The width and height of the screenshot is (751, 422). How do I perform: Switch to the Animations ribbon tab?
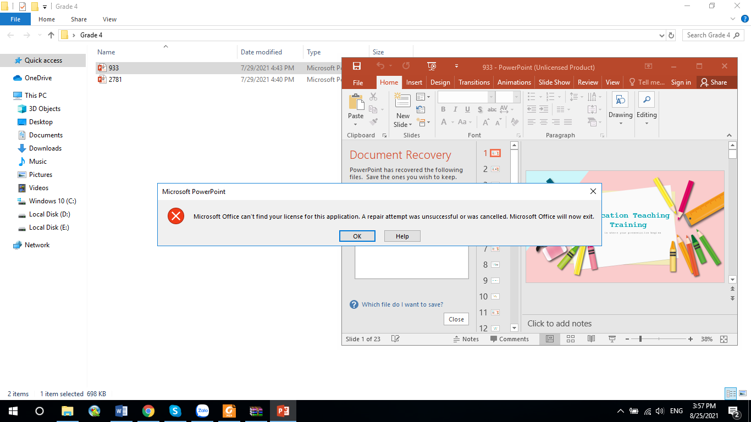[x=514, y=82]
